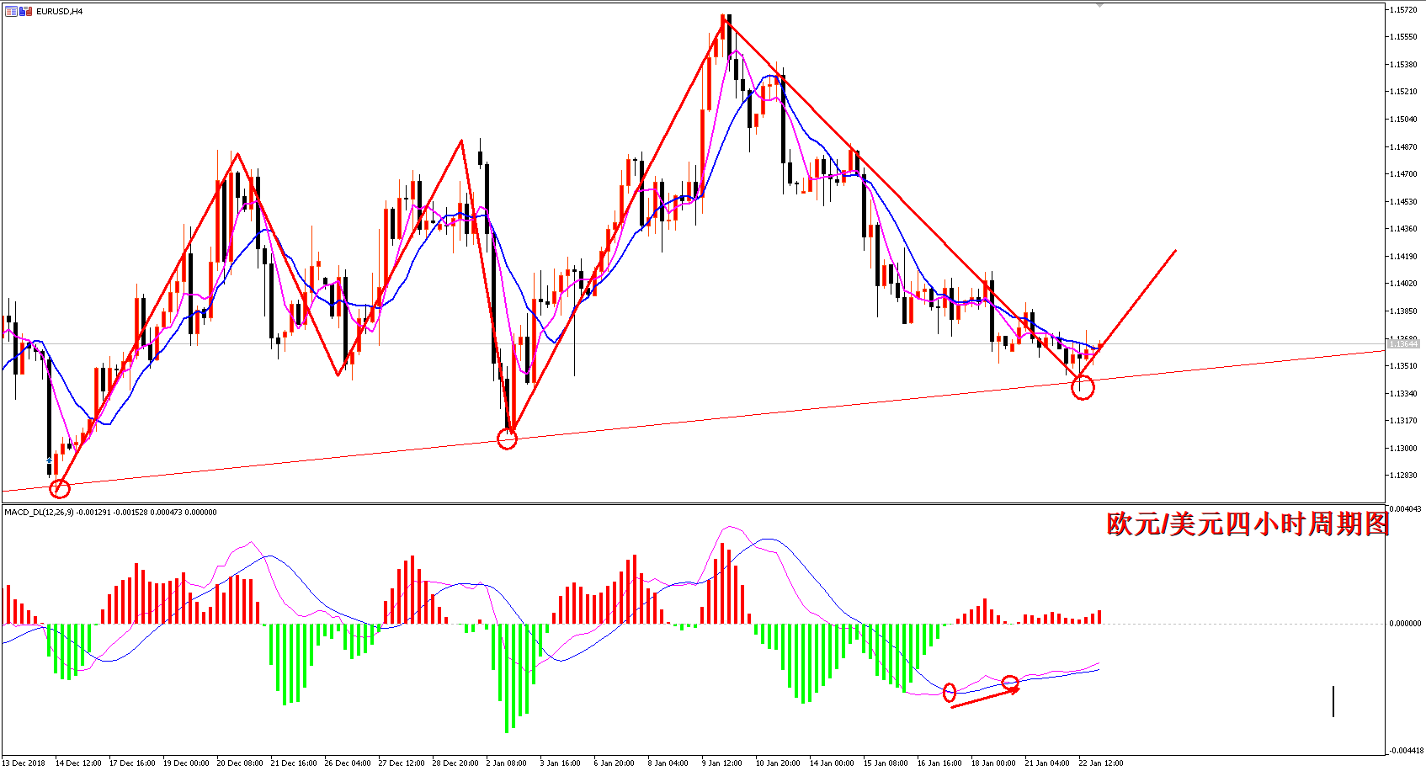Click the 1.12830 price scale label
This screenshot has width=1426, height=771.
[1405, 476]
